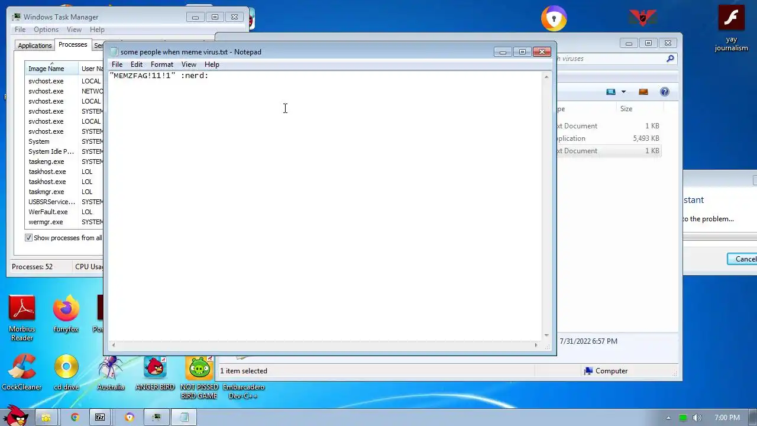Screen dimensions: 757x426
Task: Open 7-Zip from the taskbar
Action: (x=100, y=418)
